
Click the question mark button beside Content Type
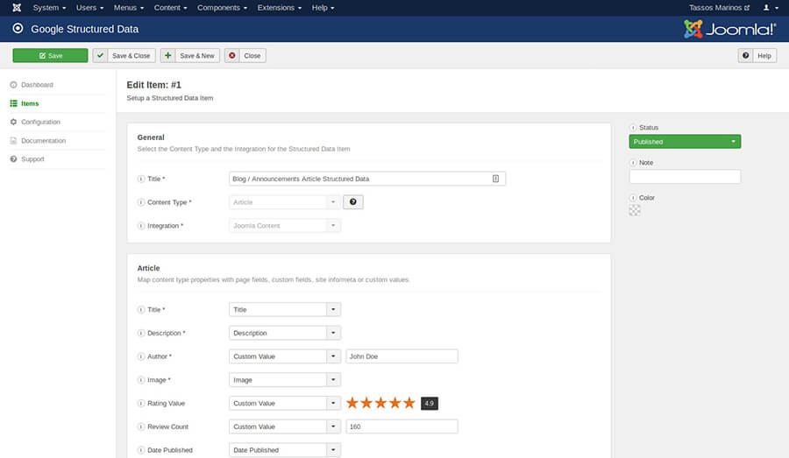coord(352,202)
